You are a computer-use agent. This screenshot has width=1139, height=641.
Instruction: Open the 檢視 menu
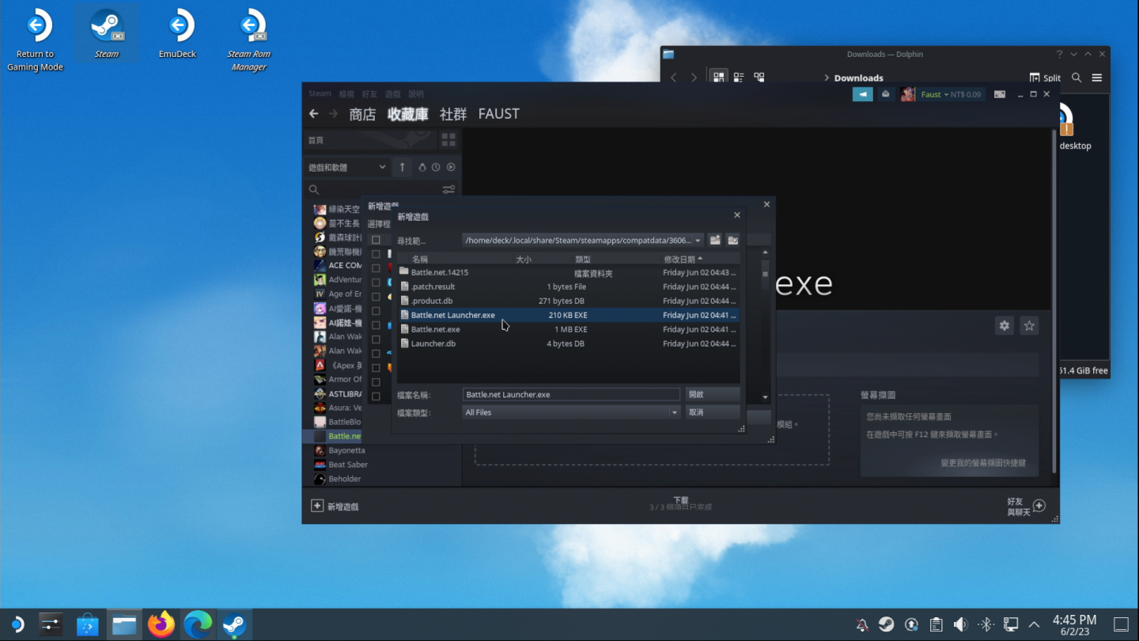coord(346,93)
